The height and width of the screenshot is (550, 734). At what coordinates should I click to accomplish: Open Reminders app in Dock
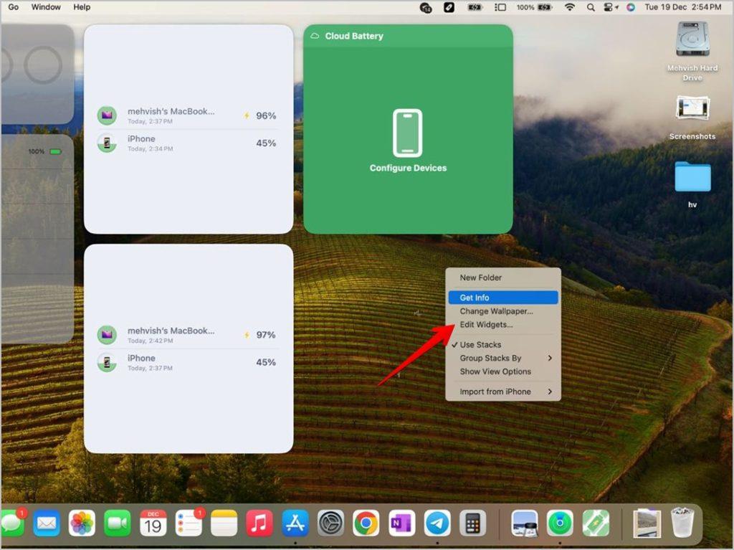pyautogui.click(x=189, y=523)
